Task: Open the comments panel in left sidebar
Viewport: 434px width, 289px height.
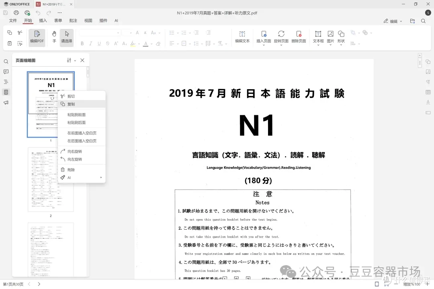Action: click(6, 71)
